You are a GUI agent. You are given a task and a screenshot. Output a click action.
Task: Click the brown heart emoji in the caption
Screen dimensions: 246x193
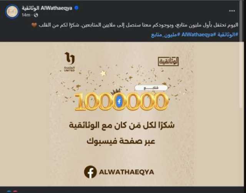[34, 25]
